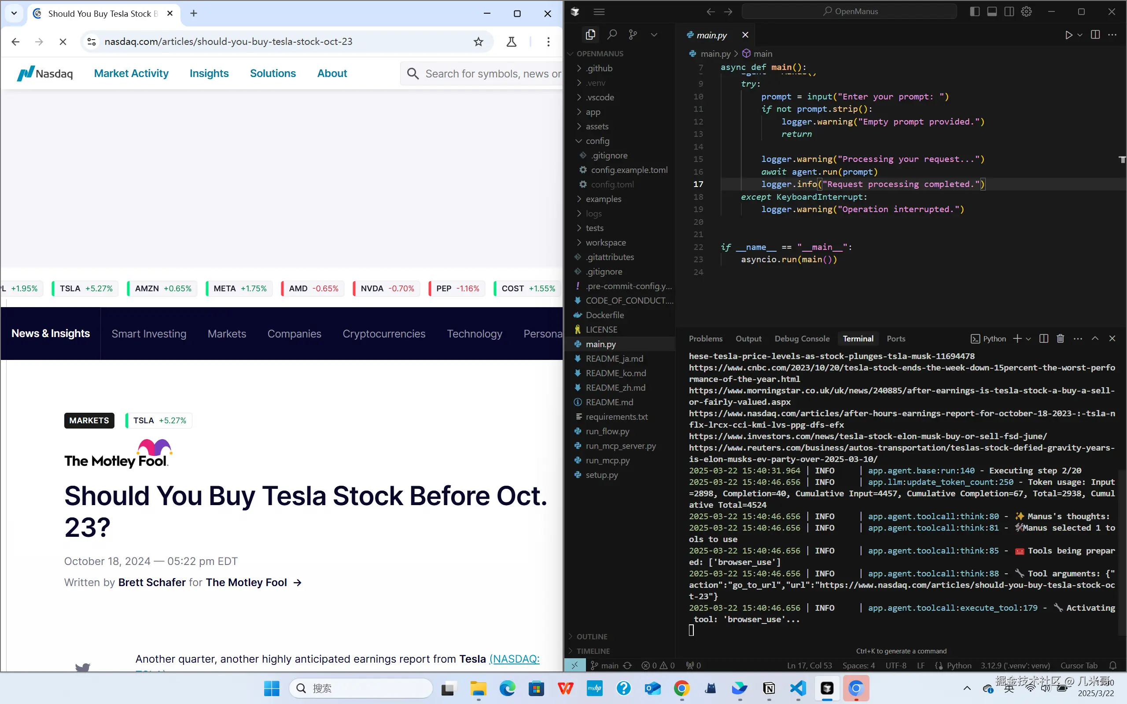The height and width of the screenshot is (704, 1127).
Task: Stop loading the page
Action: pos(63,42)
